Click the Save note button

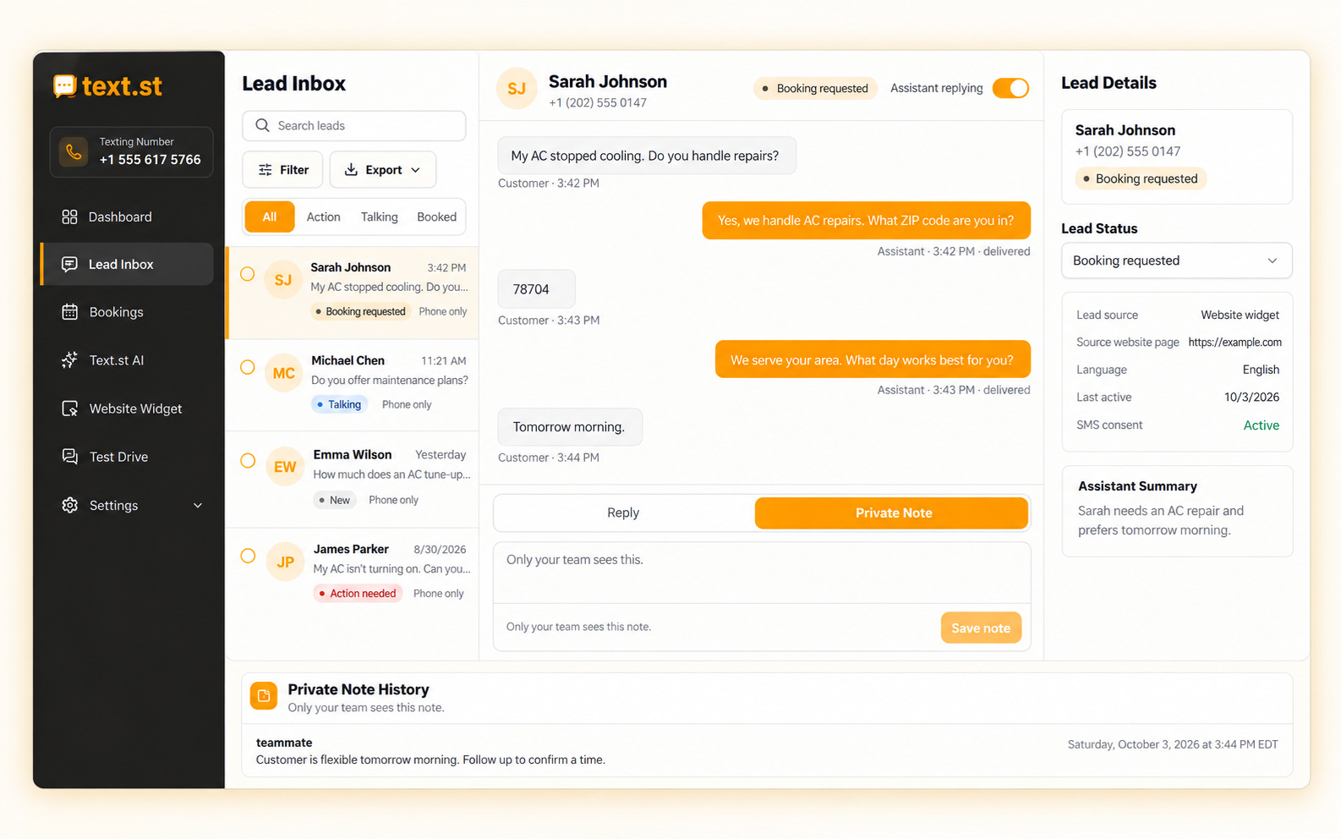point(981,628)
